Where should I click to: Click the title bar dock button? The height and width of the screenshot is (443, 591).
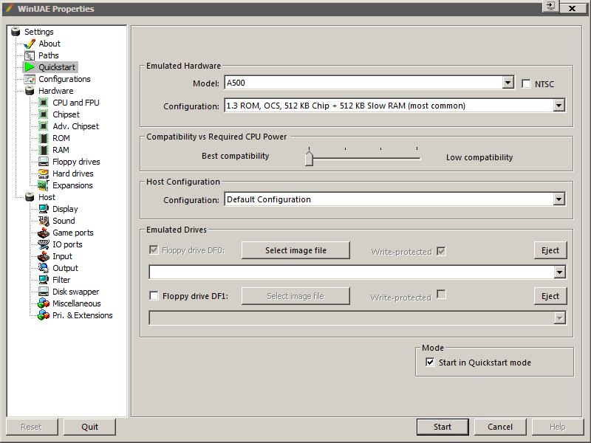550,7
